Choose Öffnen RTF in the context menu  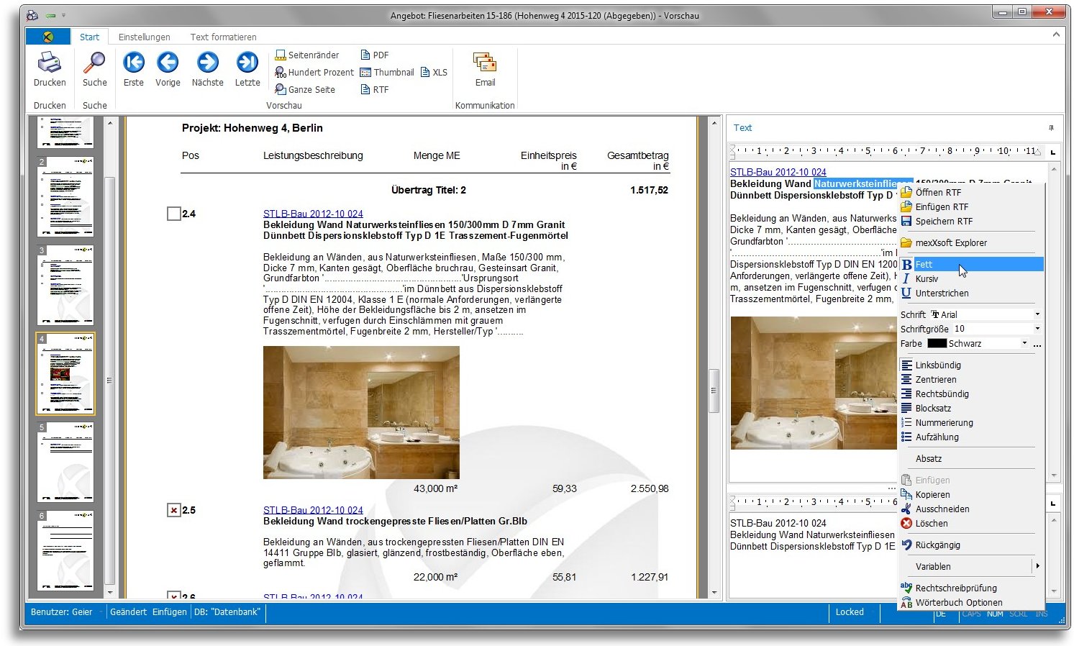[x=970, y=192]
